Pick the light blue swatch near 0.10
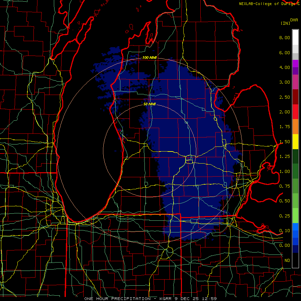This screenshot has width=301, height=301. (x=295, y=227)
